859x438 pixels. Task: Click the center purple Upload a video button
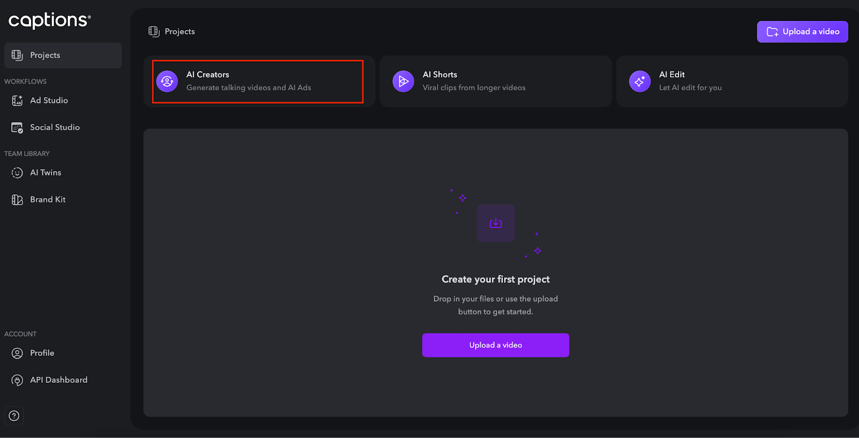click(496, 345)
